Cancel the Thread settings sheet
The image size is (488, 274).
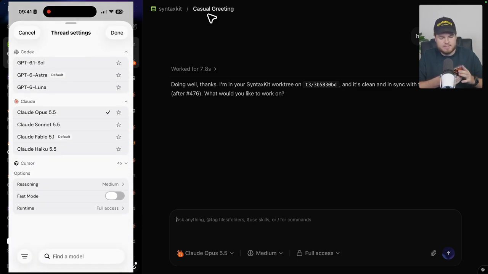click(x=27, y=33)
